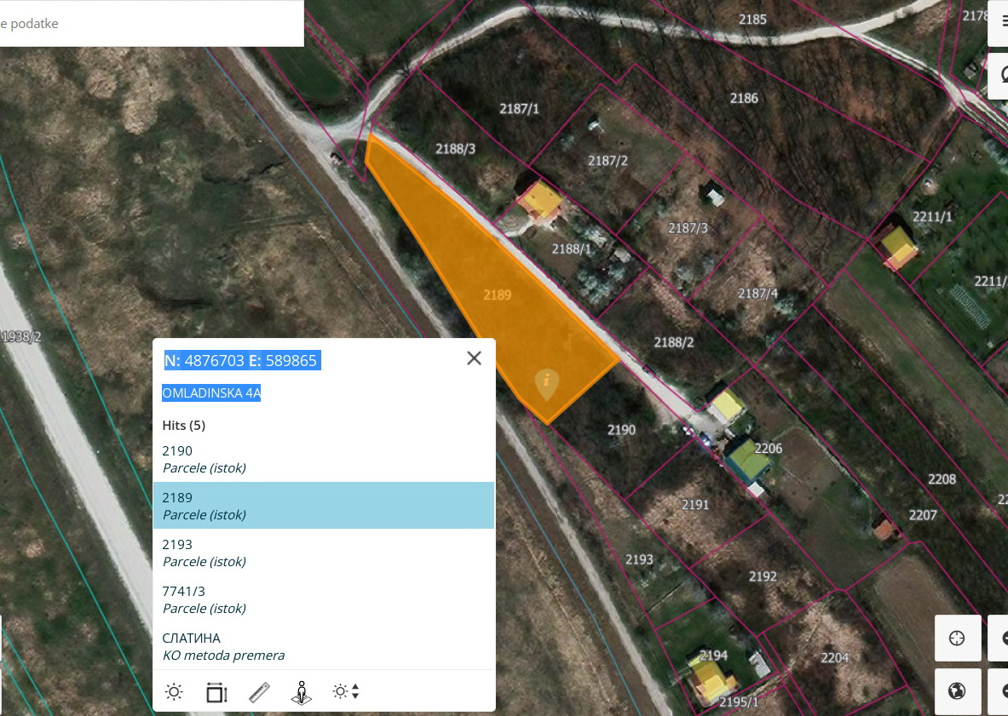Click the sun highlight icon in popup toolbar

click(174, 691)
